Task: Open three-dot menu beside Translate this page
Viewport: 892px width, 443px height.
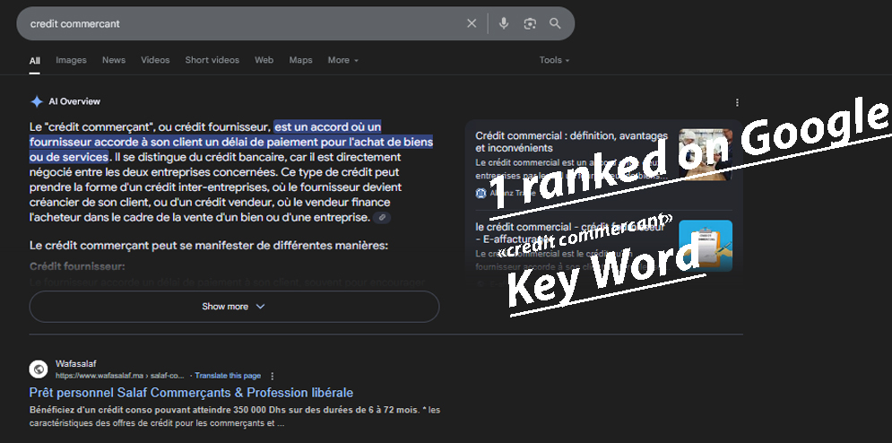Action: pos(272,376)
